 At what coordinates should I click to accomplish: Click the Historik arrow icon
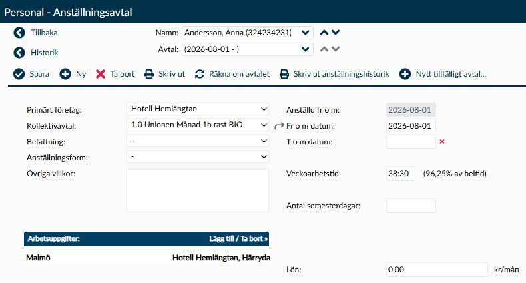(19, 53)
